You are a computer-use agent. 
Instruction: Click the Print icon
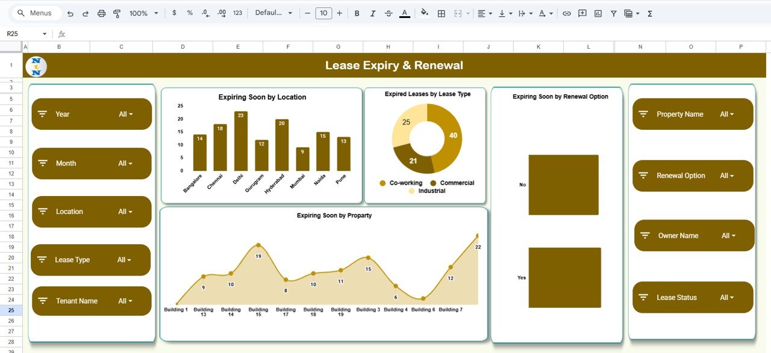(x=101, y=13)
